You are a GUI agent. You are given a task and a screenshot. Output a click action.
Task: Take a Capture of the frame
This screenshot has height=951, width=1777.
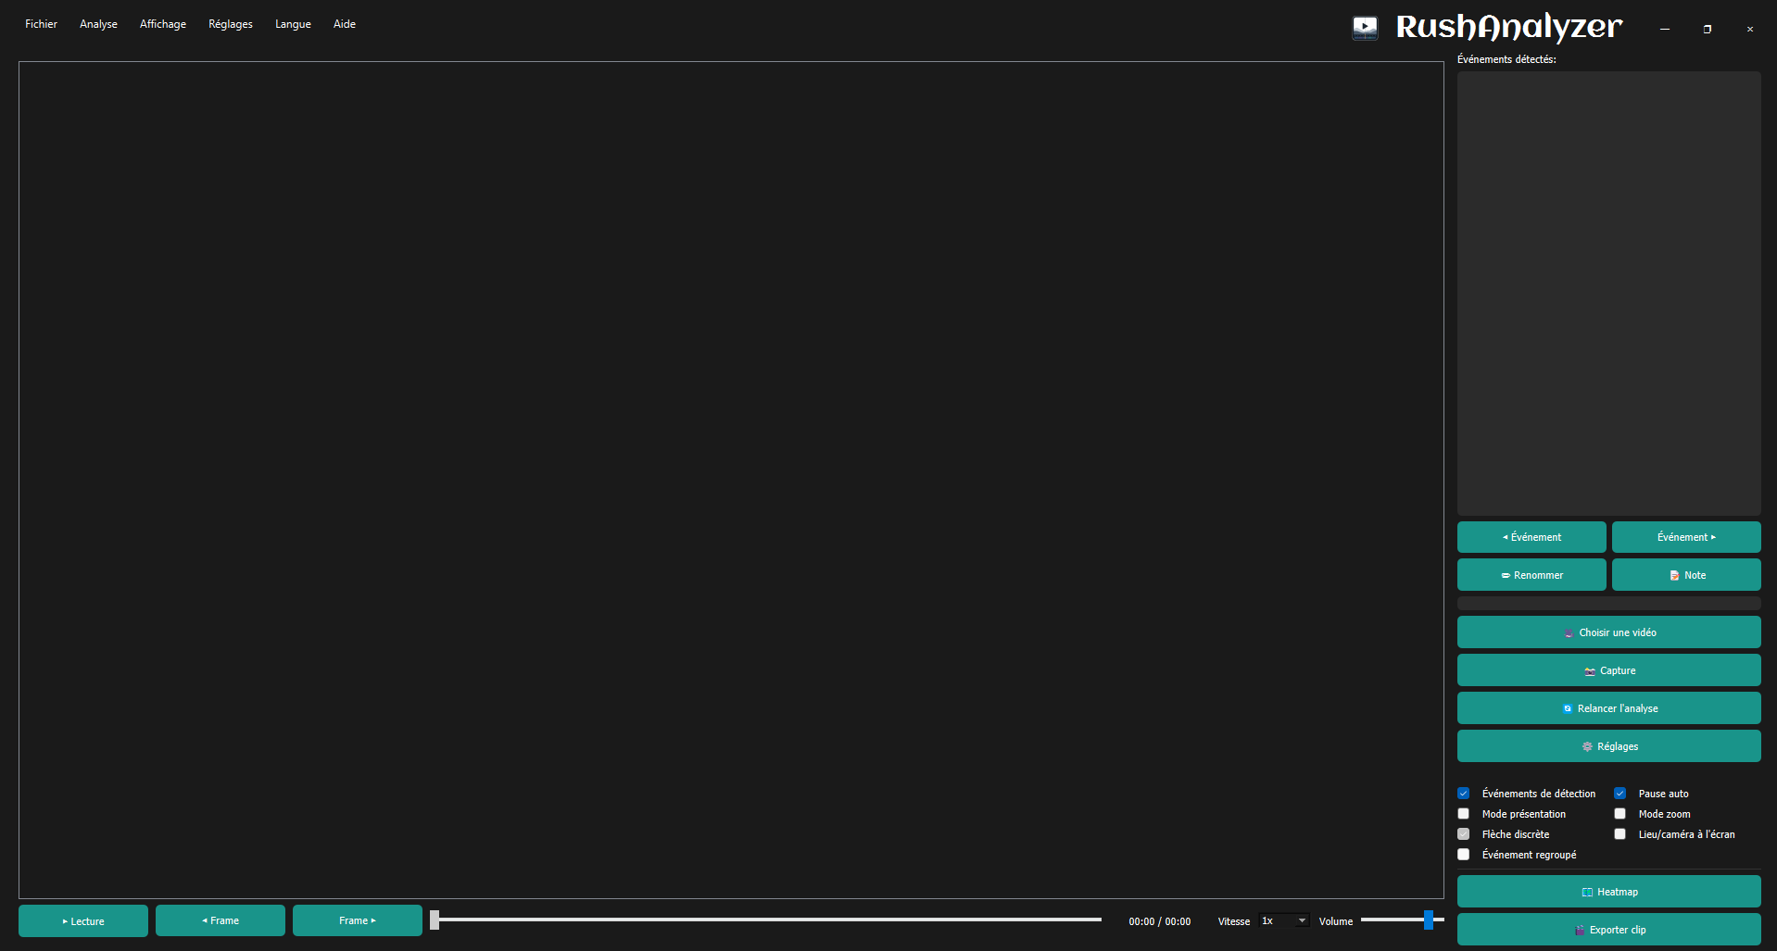[x=1609, y=670]
